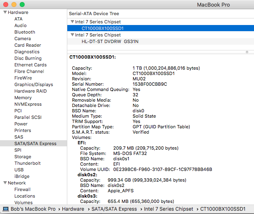Select FireWire in the sidebar
254x214 pixels.
tap(23, 78)
